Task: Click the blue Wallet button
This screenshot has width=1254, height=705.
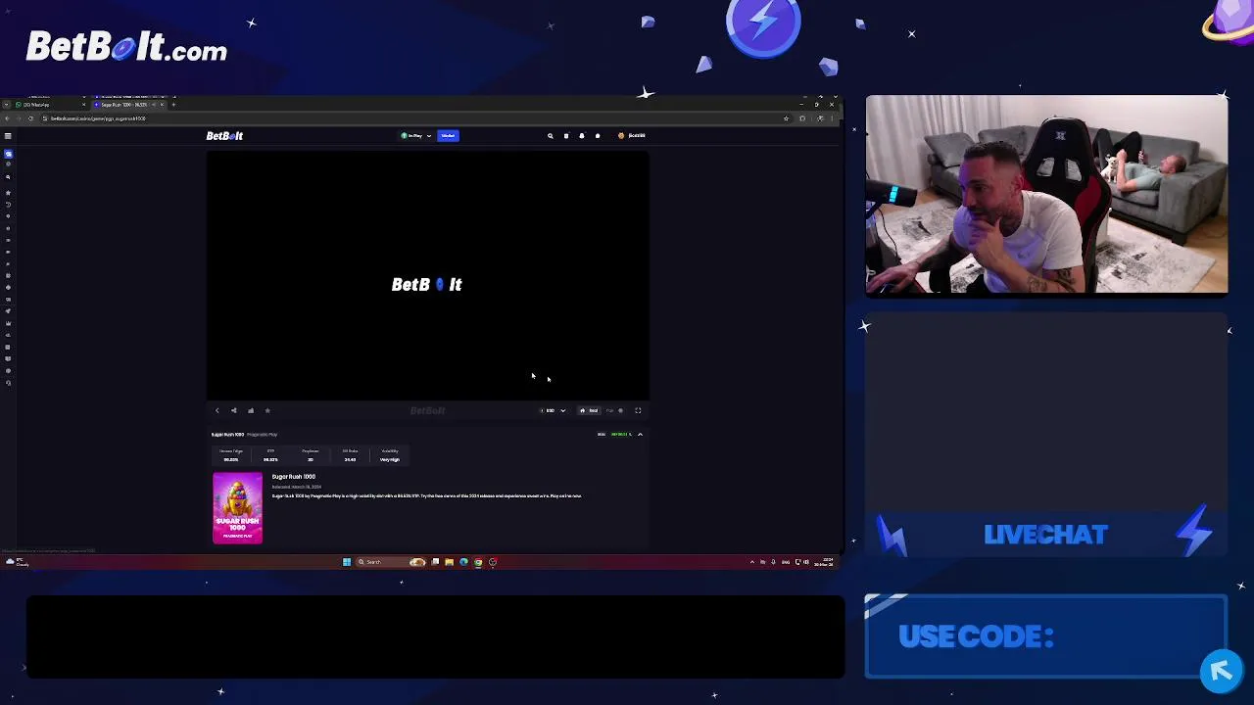Action: (x=448, y=136)
